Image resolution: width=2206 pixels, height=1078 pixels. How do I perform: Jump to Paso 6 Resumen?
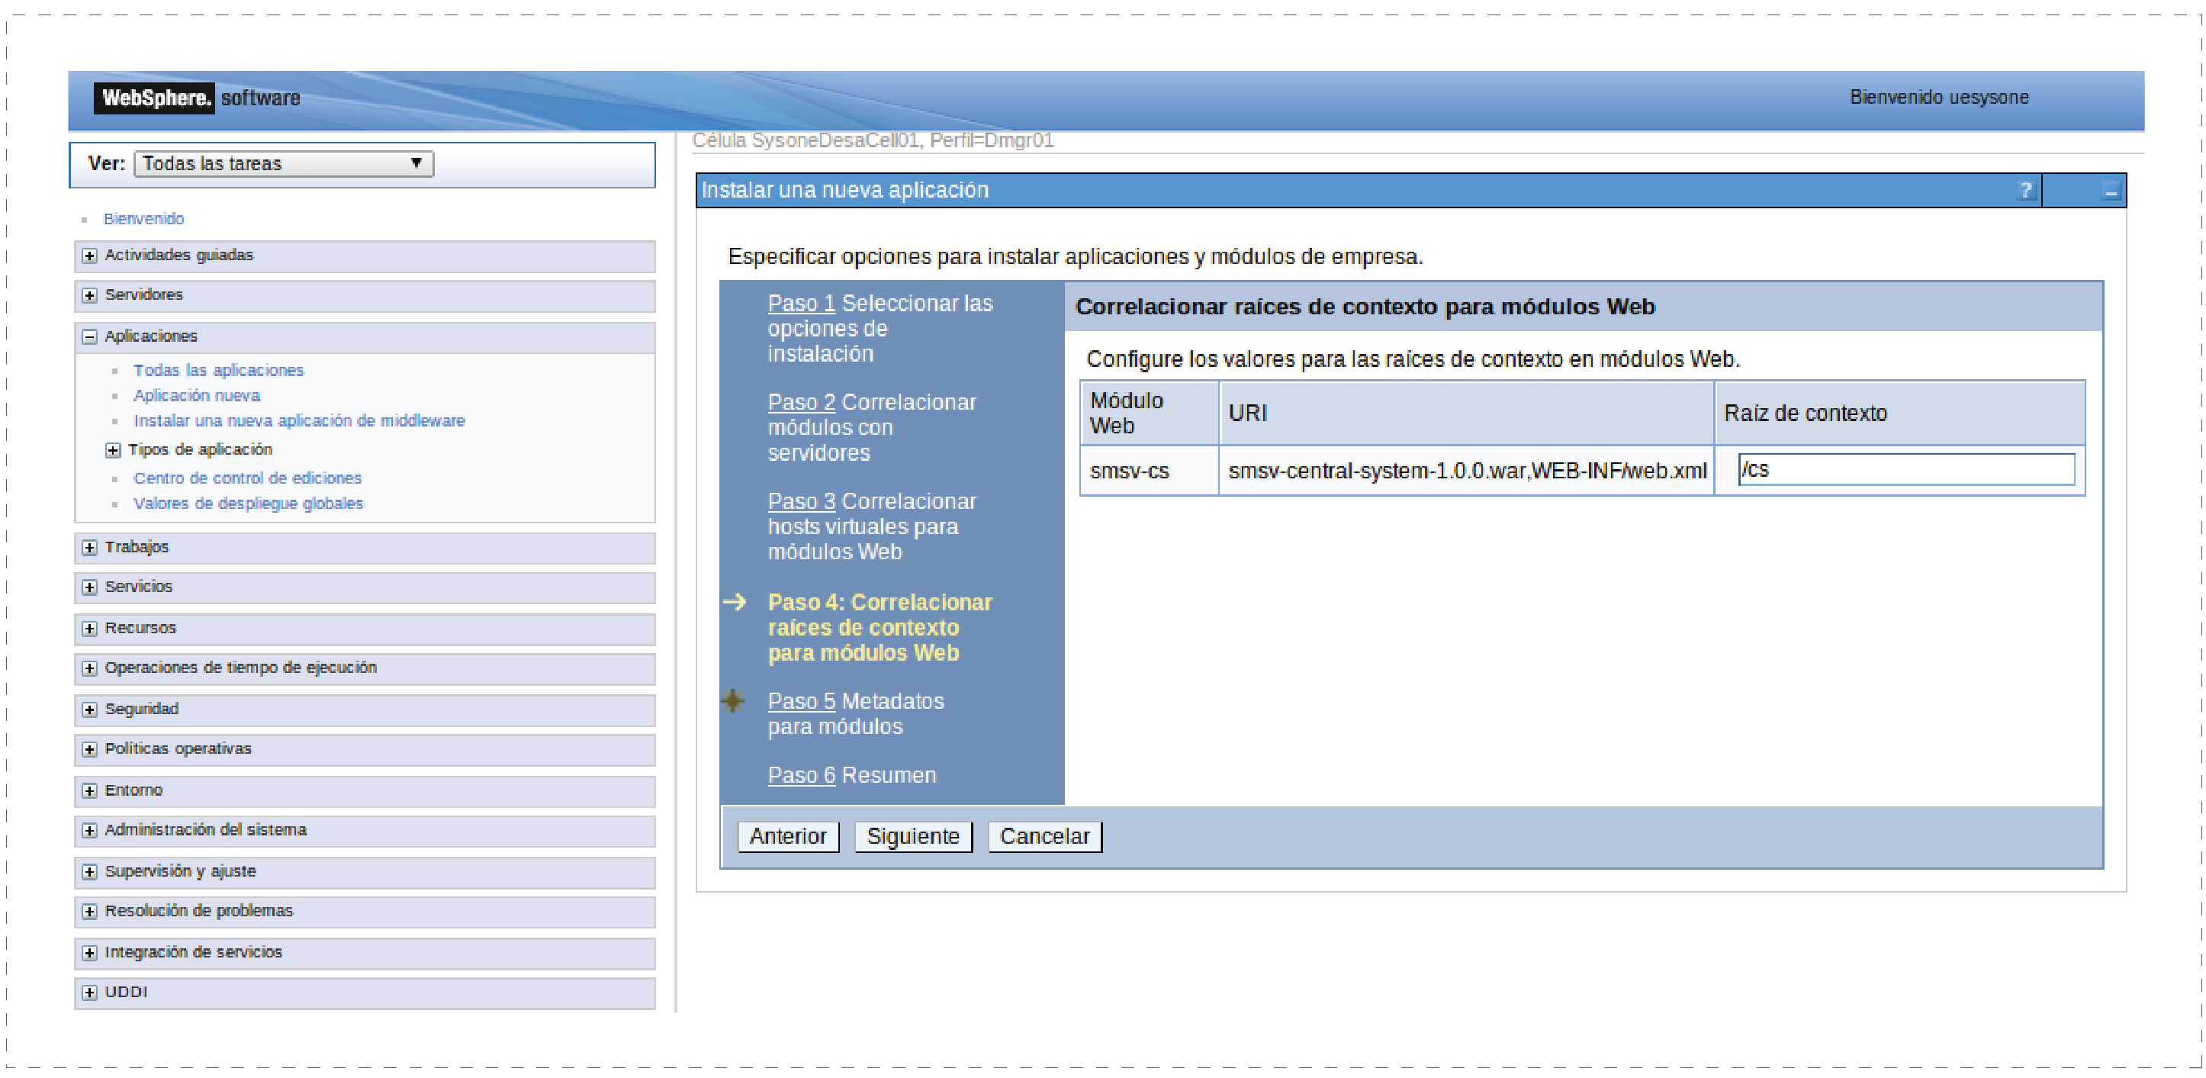click(801, 775)
